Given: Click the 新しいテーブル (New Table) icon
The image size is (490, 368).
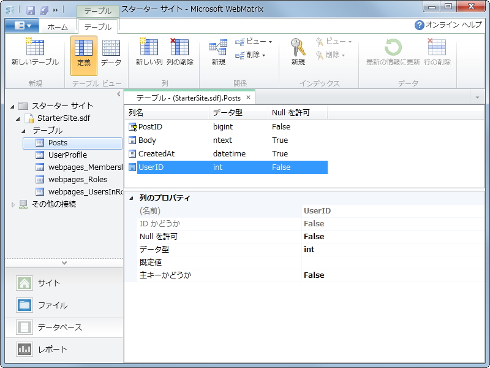Looking at the screenshot, I should pos(35,48).
